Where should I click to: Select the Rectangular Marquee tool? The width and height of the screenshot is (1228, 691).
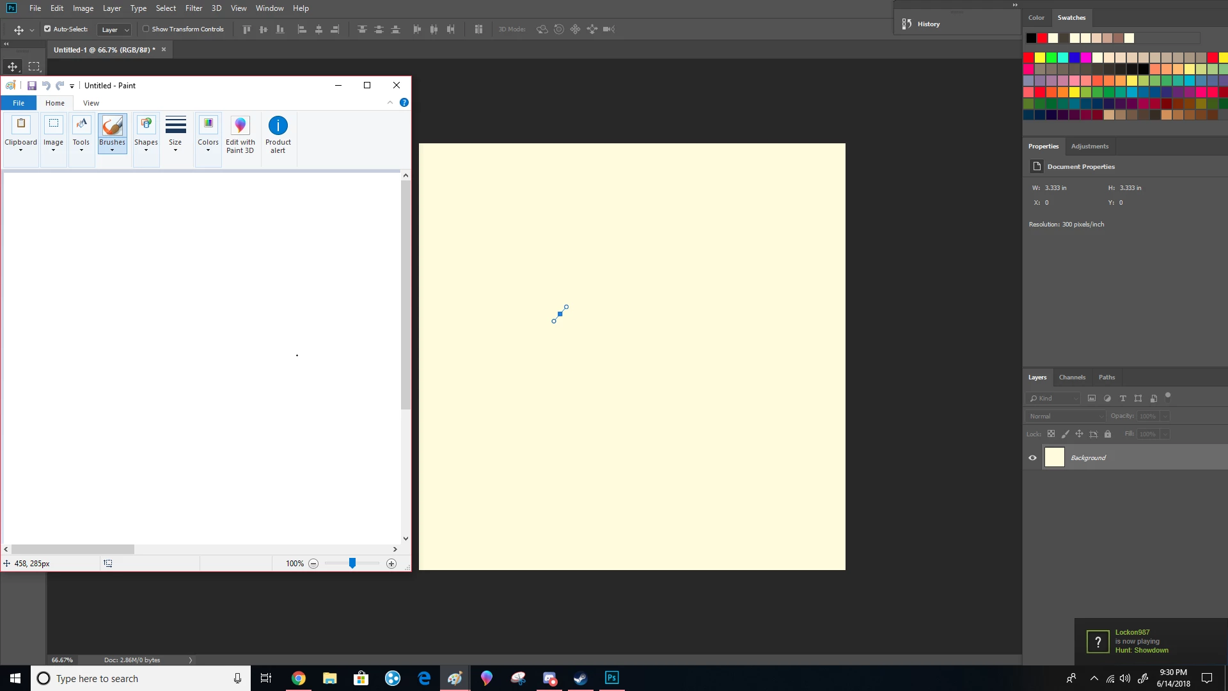click(34, 67)
